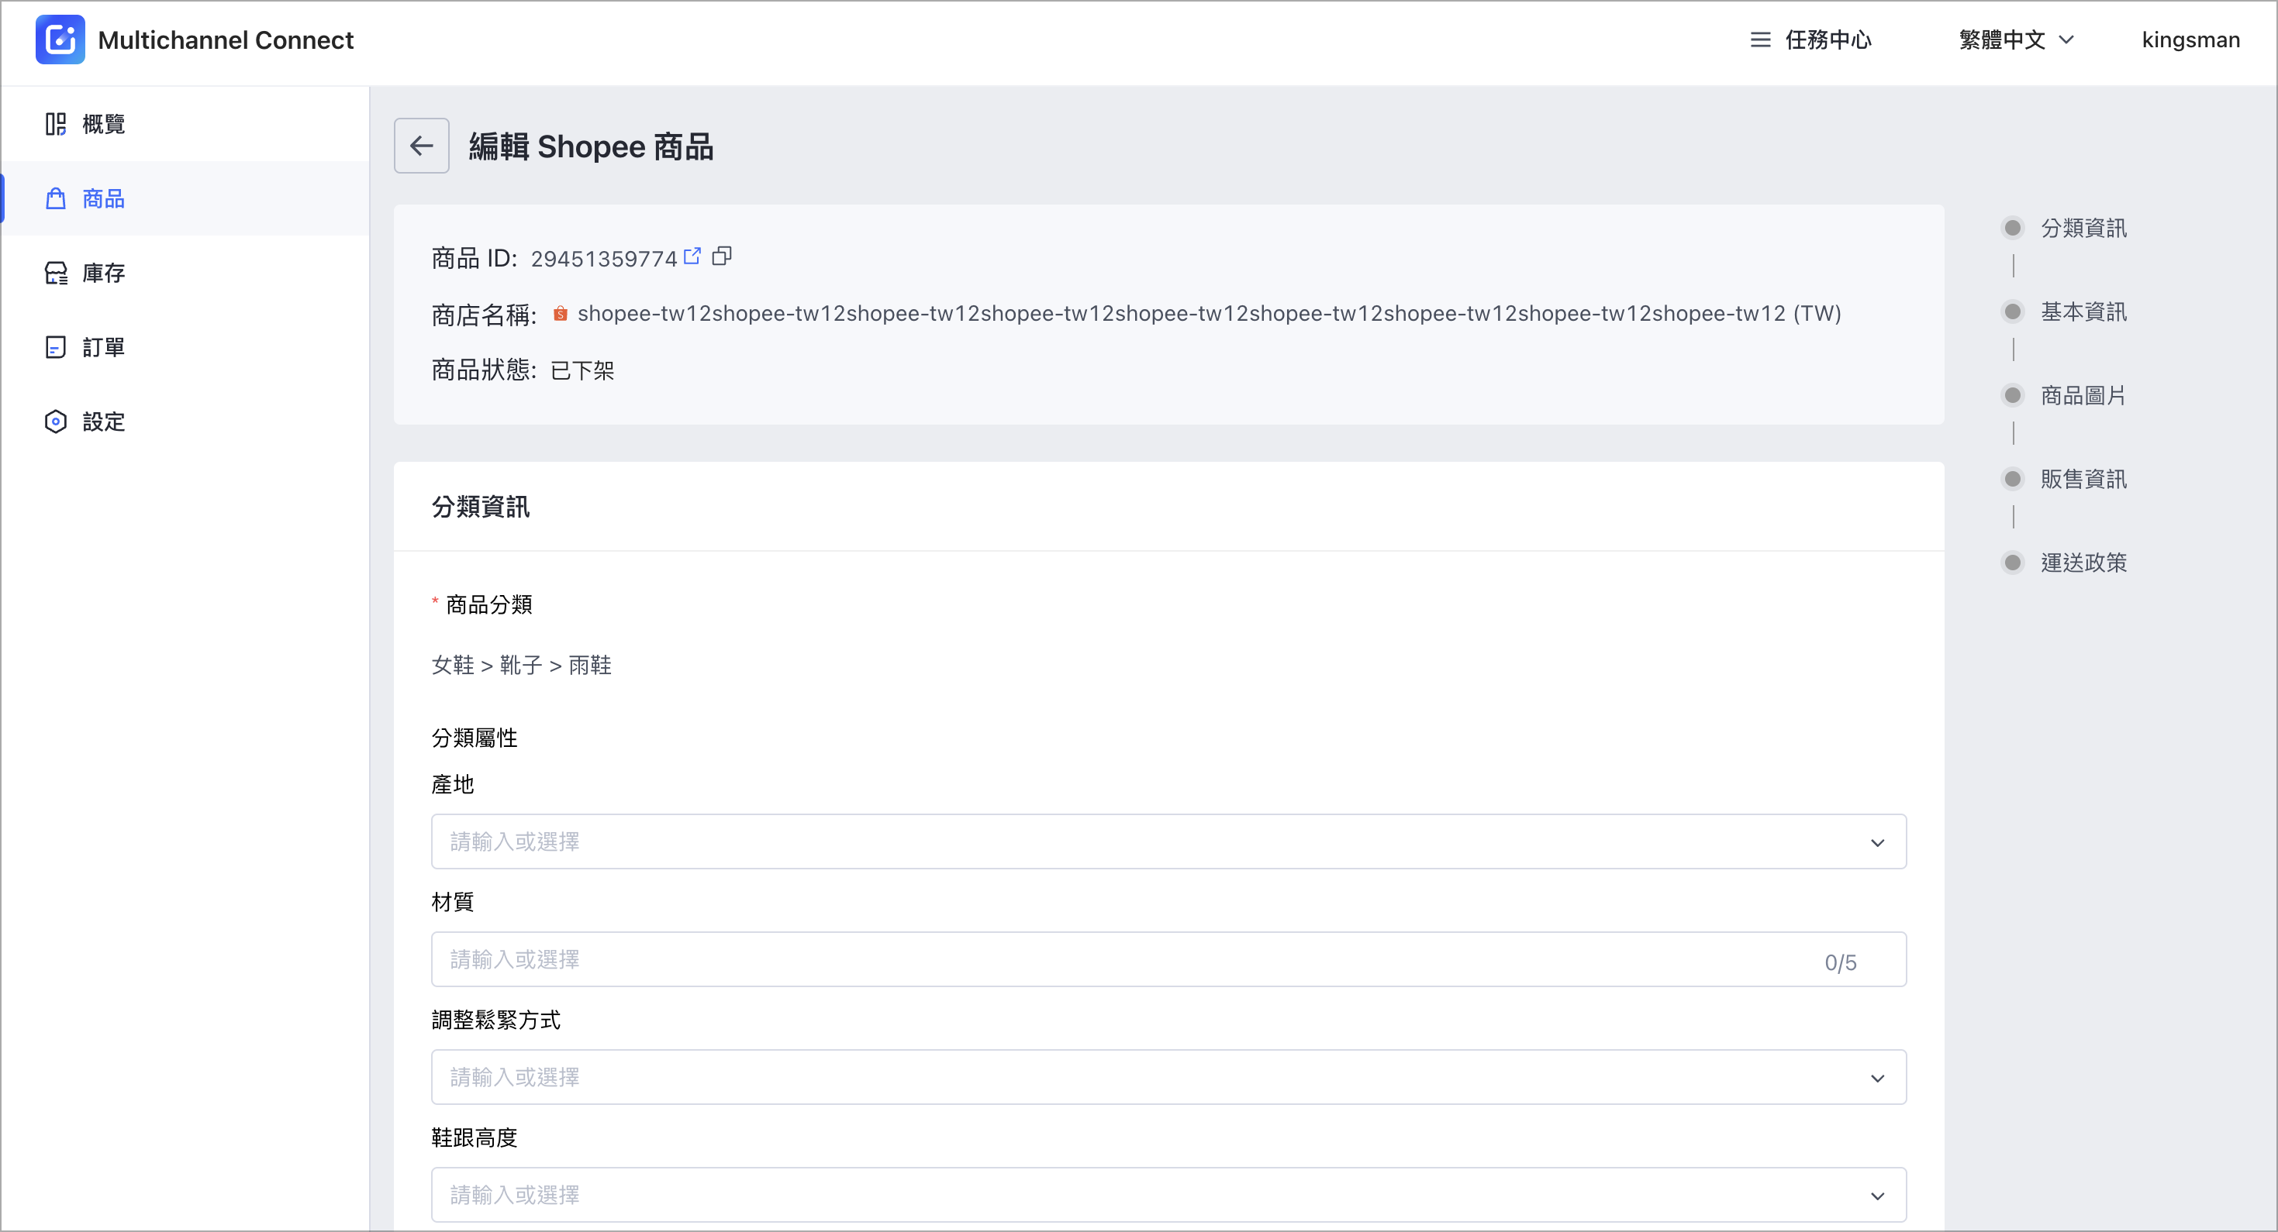Click the back arrow button
Viewport: 2278px width, 1232px height.
(x=421, y=146)
